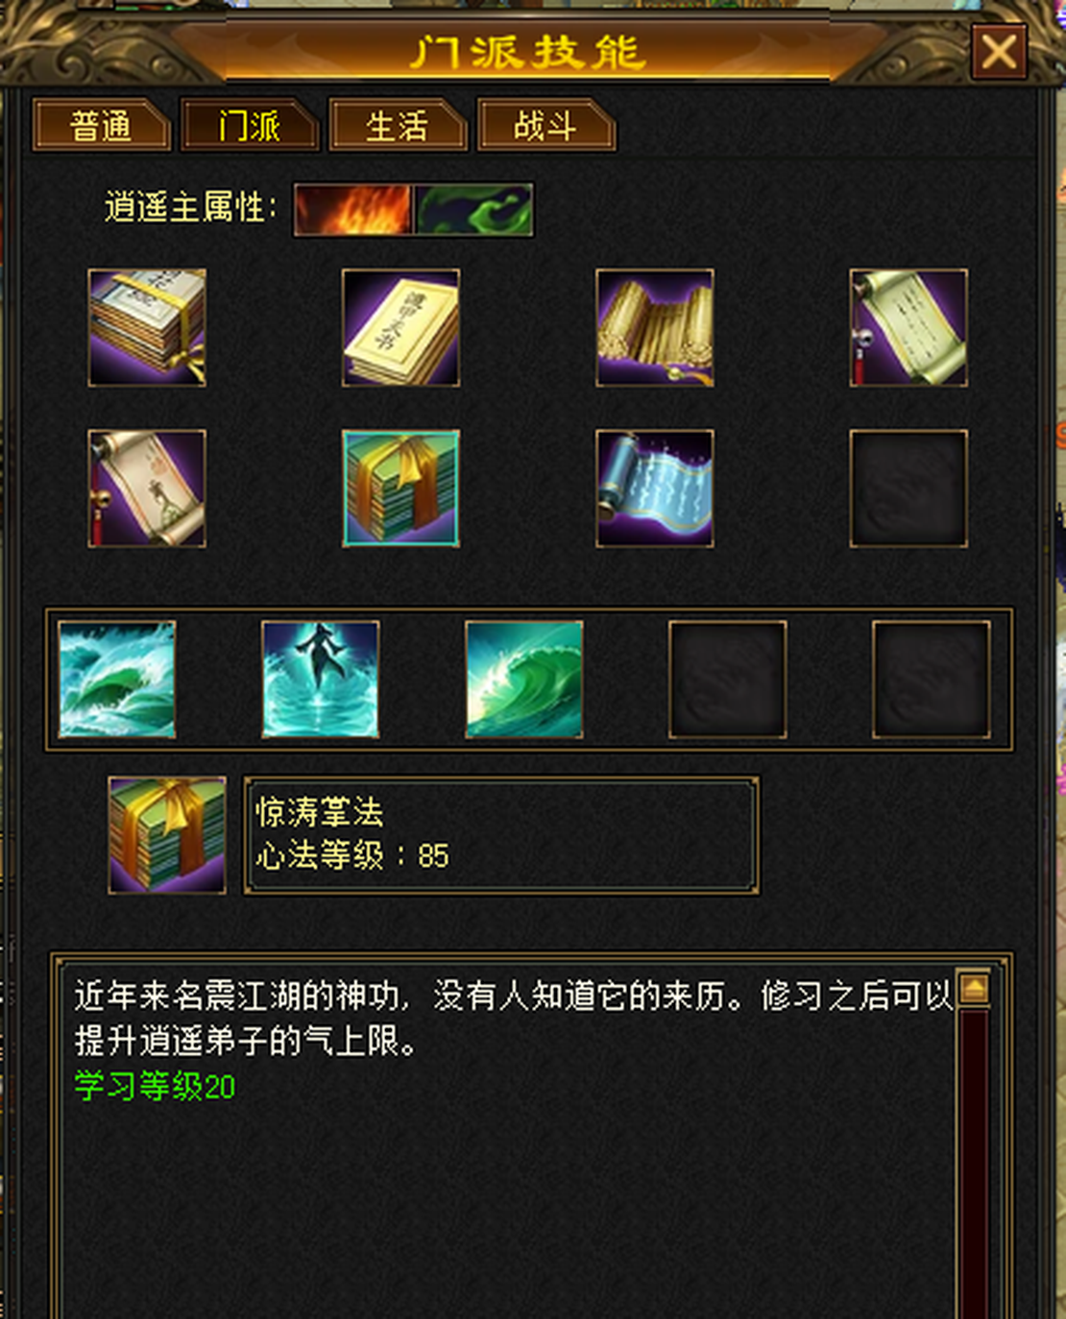Select the highlighted green ribbon-tied book stack
This screenshot has width=1066, height=1319.
click(x=400, y=489)
